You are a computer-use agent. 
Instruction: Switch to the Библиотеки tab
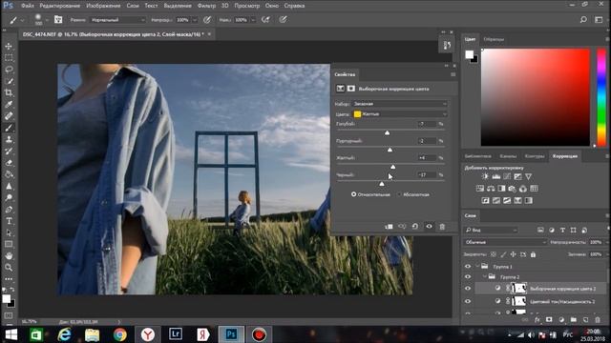(477, 156)
